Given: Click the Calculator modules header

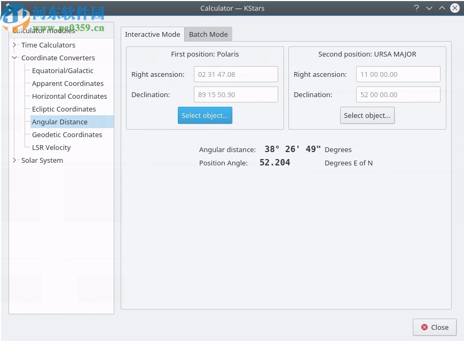Looking at the screenshot, I should tap(61, 30).
